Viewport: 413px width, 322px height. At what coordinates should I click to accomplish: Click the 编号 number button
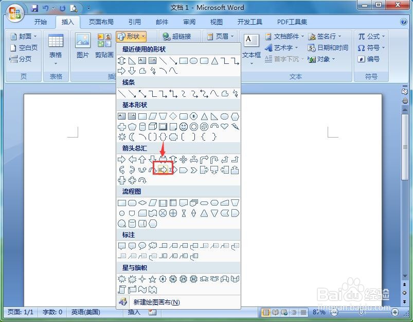(368, 59)
